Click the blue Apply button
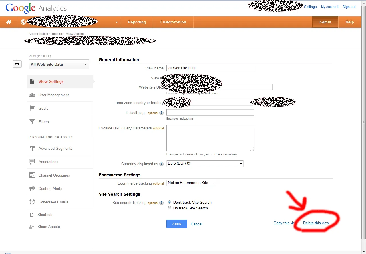366x254 pixels. click(x=177, y=224)
